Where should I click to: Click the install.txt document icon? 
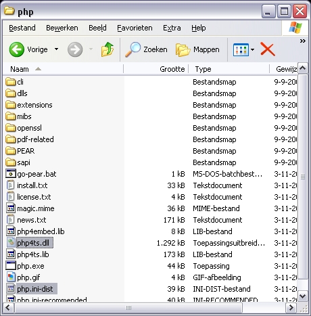11,185
